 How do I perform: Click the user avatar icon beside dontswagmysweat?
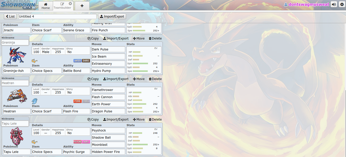[286, 5]
